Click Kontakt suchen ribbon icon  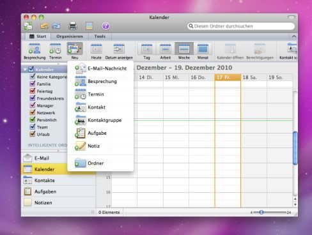click(288, 51)
